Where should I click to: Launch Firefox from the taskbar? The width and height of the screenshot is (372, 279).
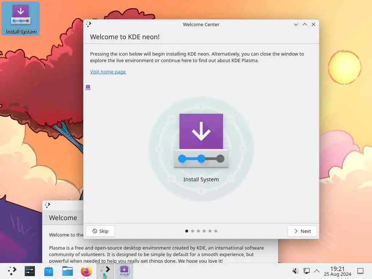point(86,271)
